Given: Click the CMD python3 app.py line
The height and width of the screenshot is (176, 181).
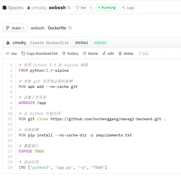Looking at the screenshot, I should [63, 167].
